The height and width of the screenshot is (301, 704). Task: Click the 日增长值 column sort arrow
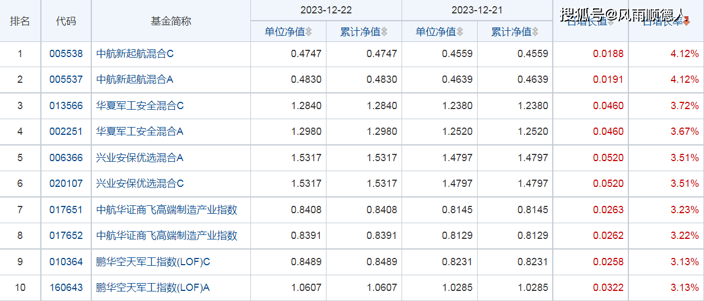611,21
